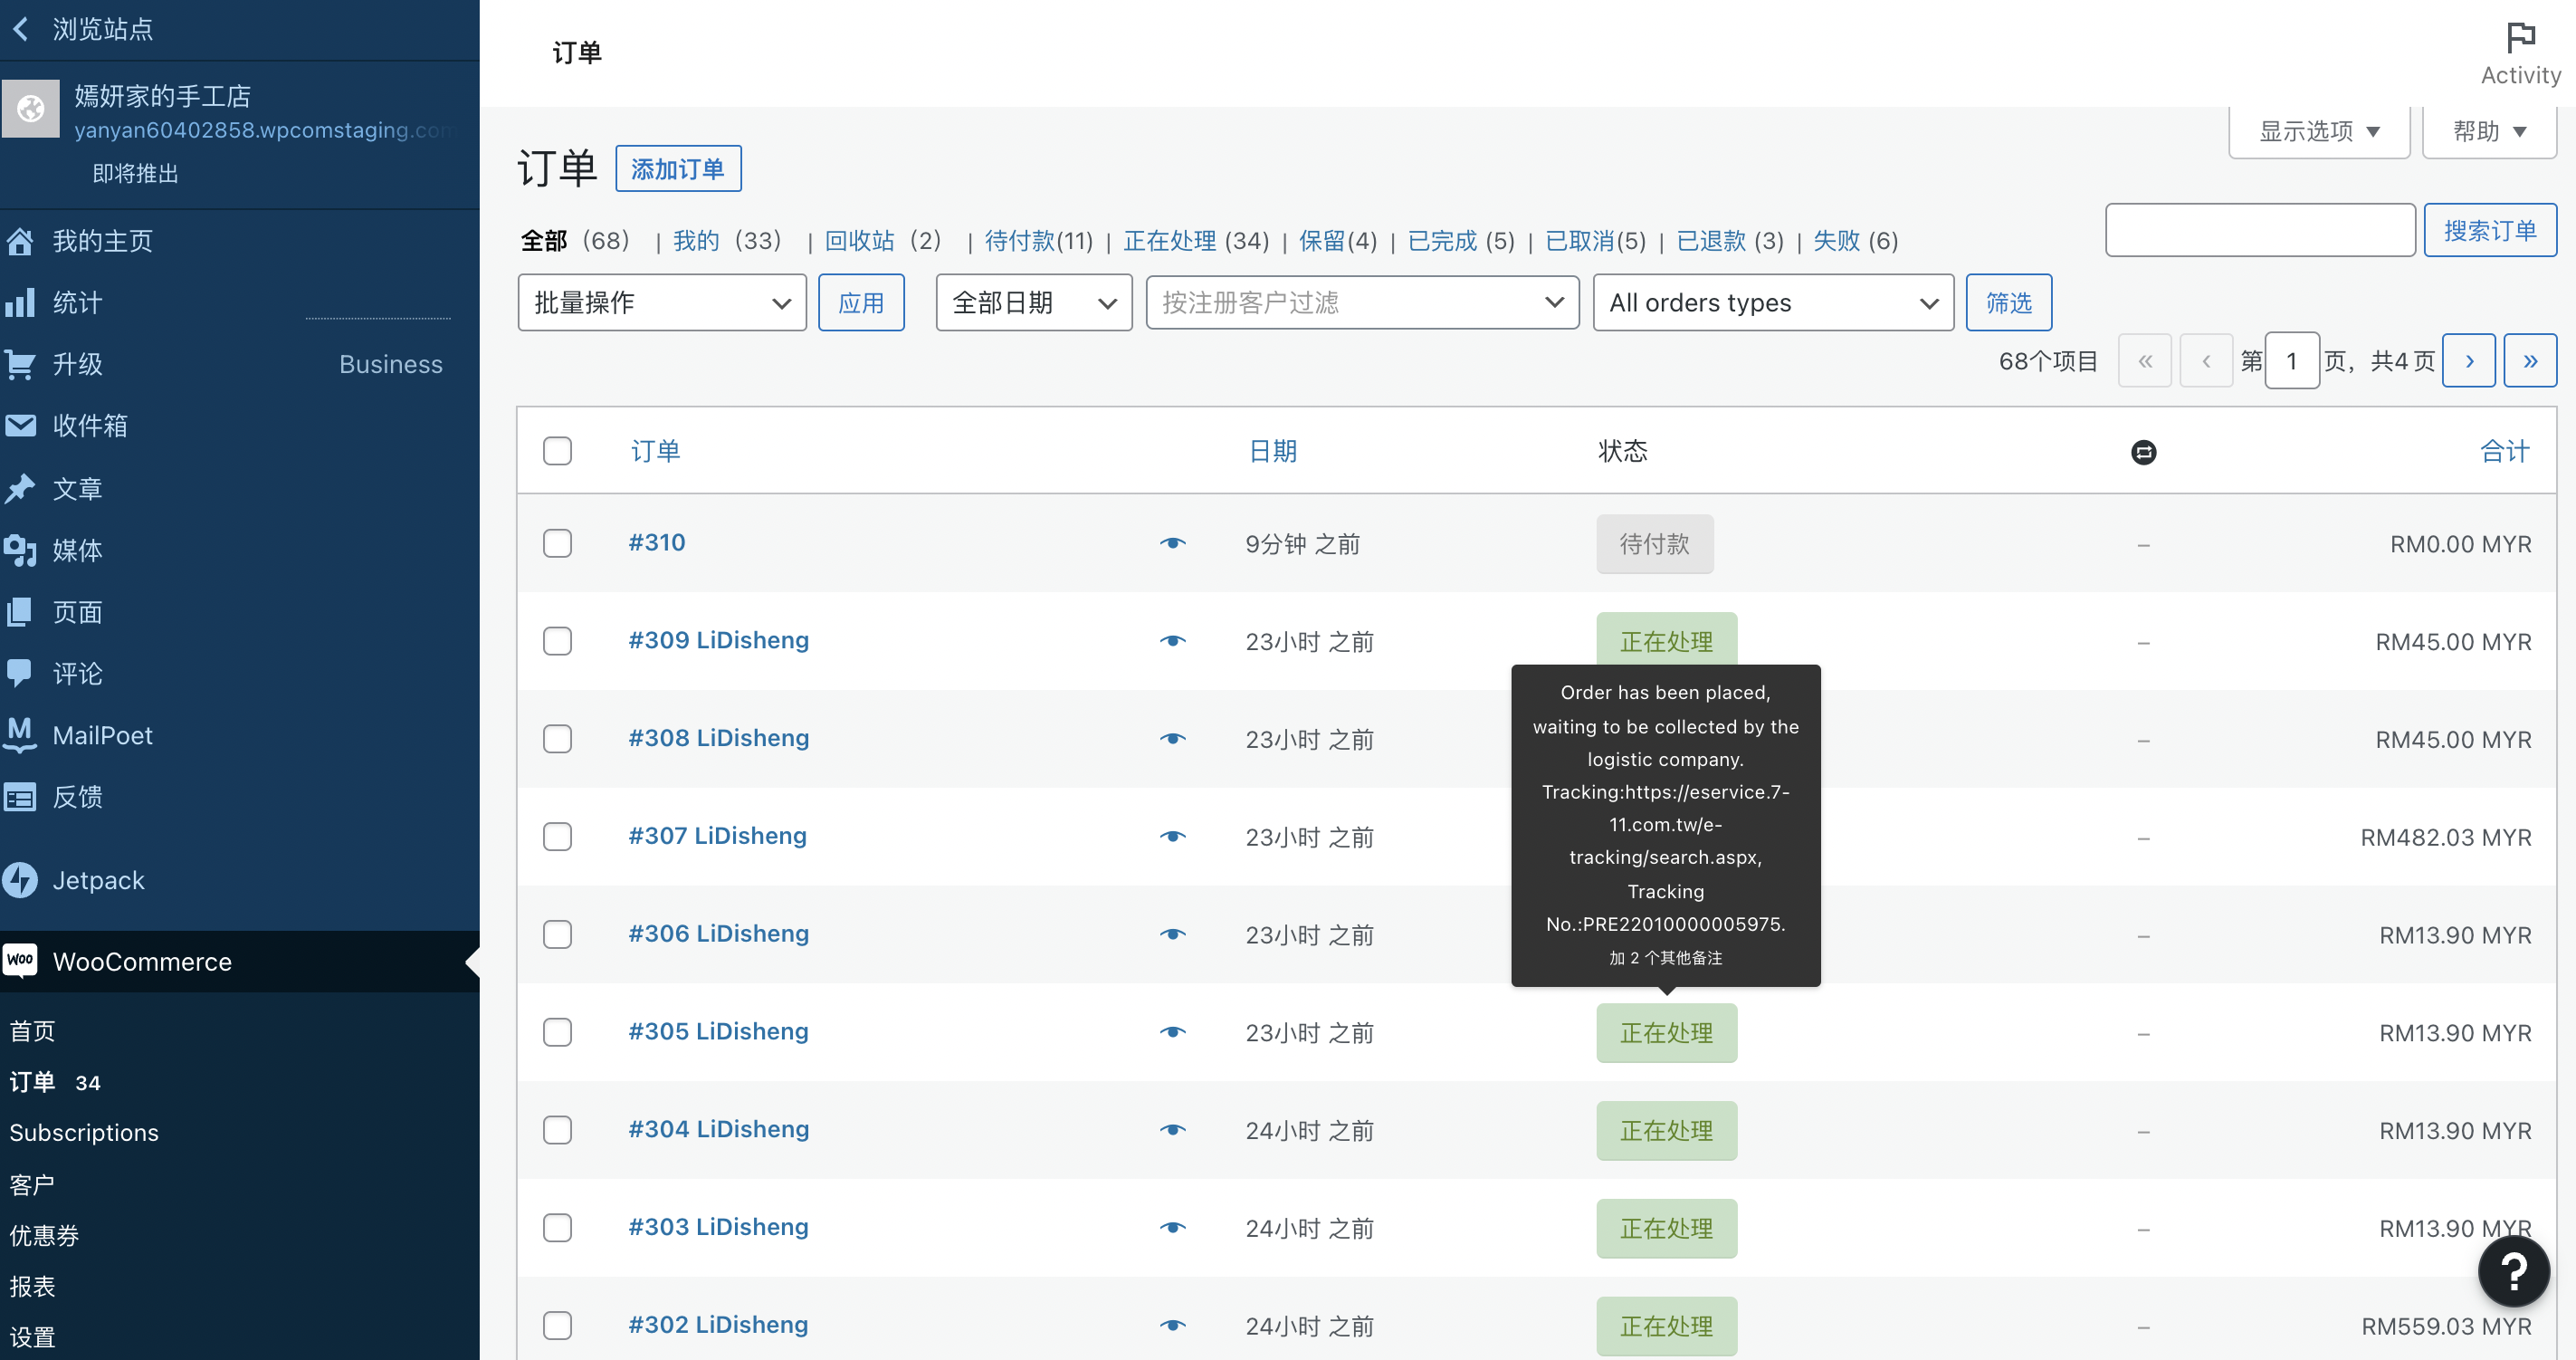Click the bar-chart icon for 统计
2576x1360 pixels.
click(x=20, y=302)
